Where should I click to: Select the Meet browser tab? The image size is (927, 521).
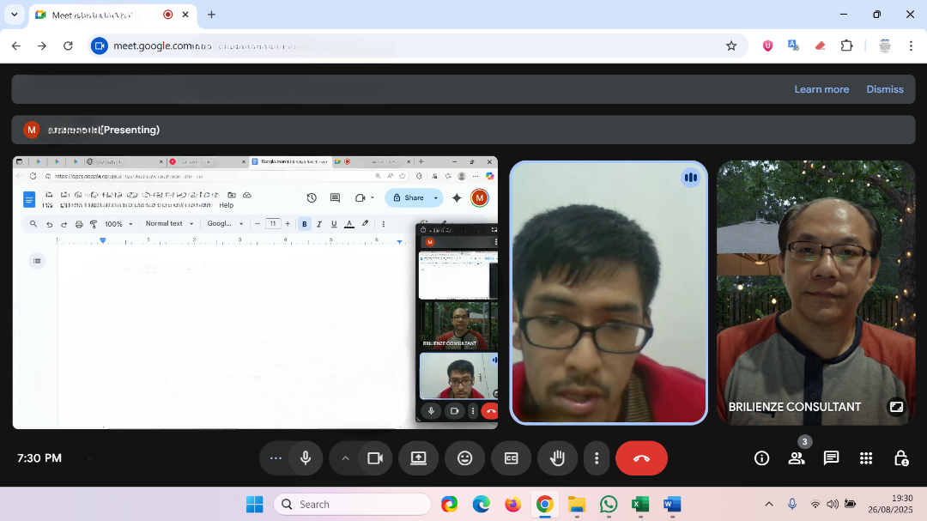point(103,15)
